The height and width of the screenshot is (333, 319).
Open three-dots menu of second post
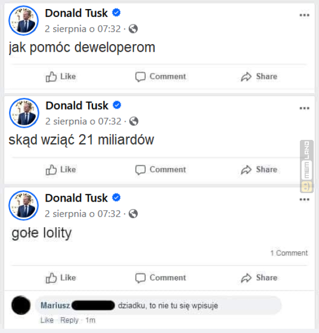(304, 109)
